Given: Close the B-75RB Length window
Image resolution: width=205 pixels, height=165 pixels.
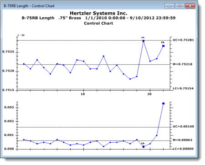Looking at the screenshot, I should (x=190, y=6).
